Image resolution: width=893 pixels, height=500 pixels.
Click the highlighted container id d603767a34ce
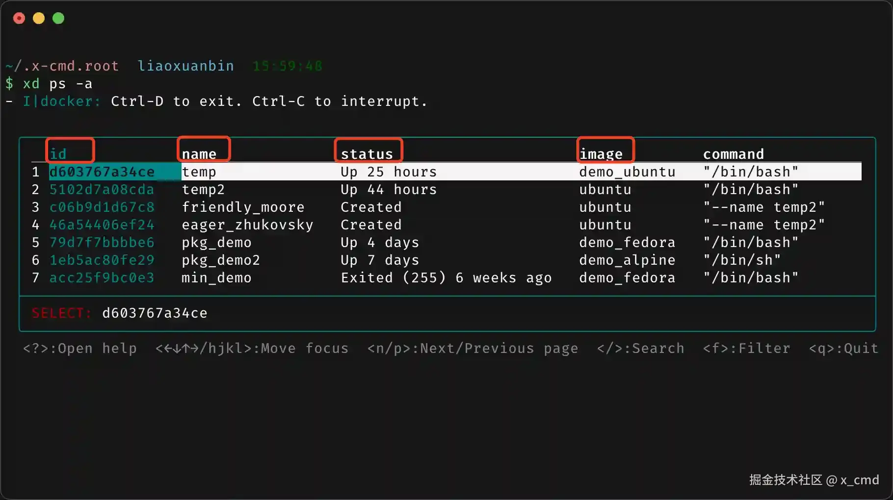102,172
